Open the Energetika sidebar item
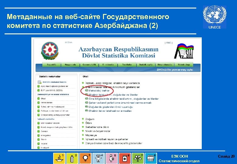Screen dimensions: 237x164 pos(46,135)
